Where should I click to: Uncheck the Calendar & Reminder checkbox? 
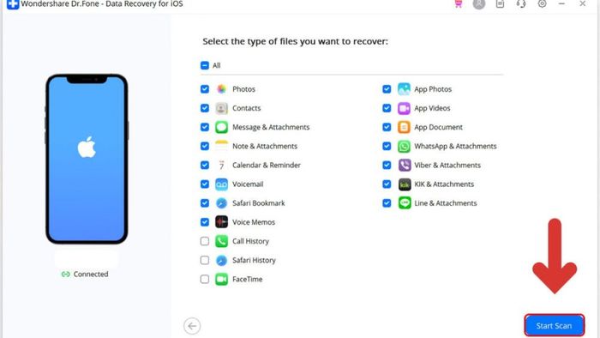205,166
